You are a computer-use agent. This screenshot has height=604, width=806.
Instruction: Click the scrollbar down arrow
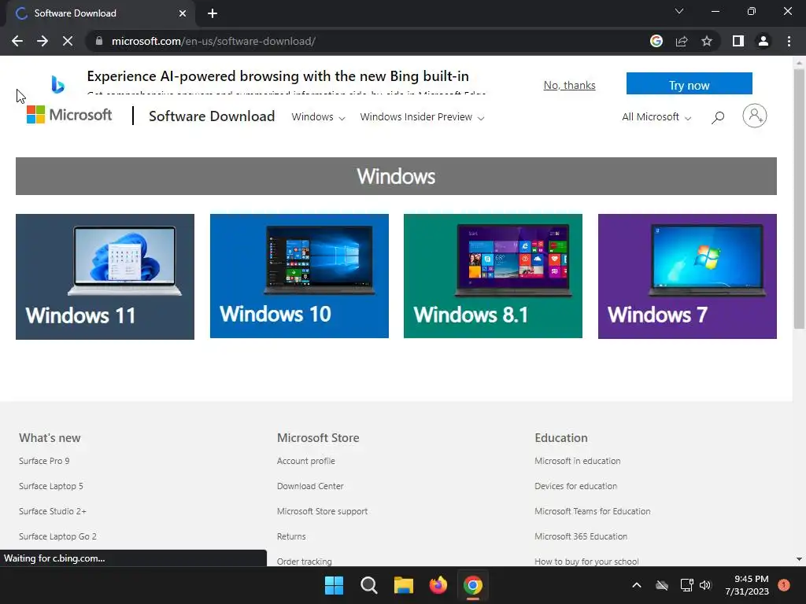coord(799,559)
